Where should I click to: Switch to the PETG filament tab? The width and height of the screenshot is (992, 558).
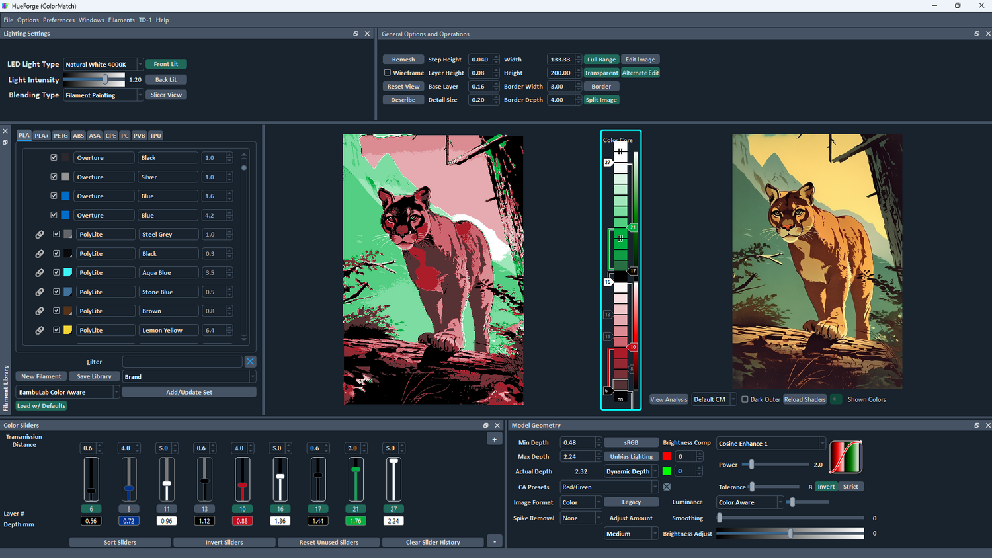(60, 135)
